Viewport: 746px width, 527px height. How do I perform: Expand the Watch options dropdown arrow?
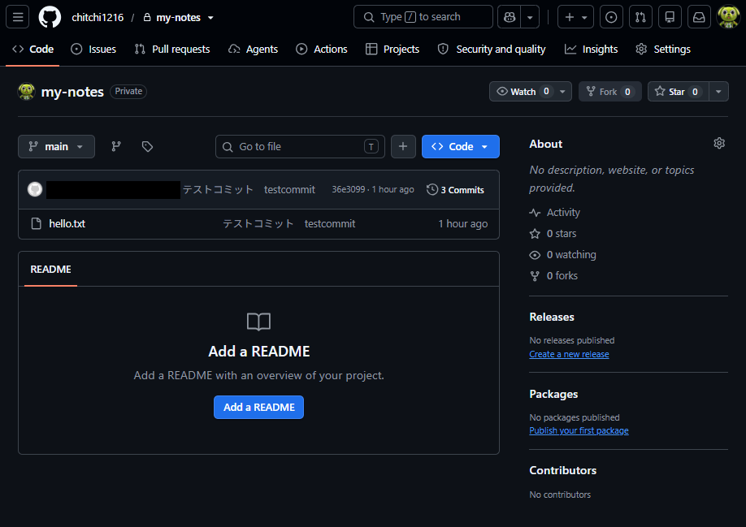[563, 92]
